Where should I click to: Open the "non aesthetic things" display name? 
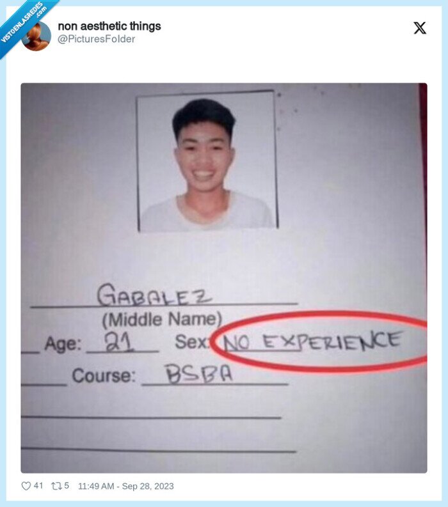pos(109,26)
